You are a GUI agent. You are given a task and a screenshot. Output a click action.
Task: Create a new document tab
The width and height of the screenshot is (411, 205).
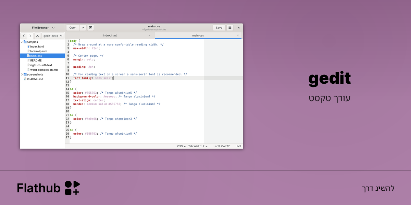pyautogui.click(x=90, y=28)
